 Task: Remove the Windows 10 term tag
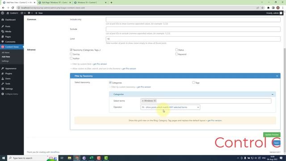143,101
